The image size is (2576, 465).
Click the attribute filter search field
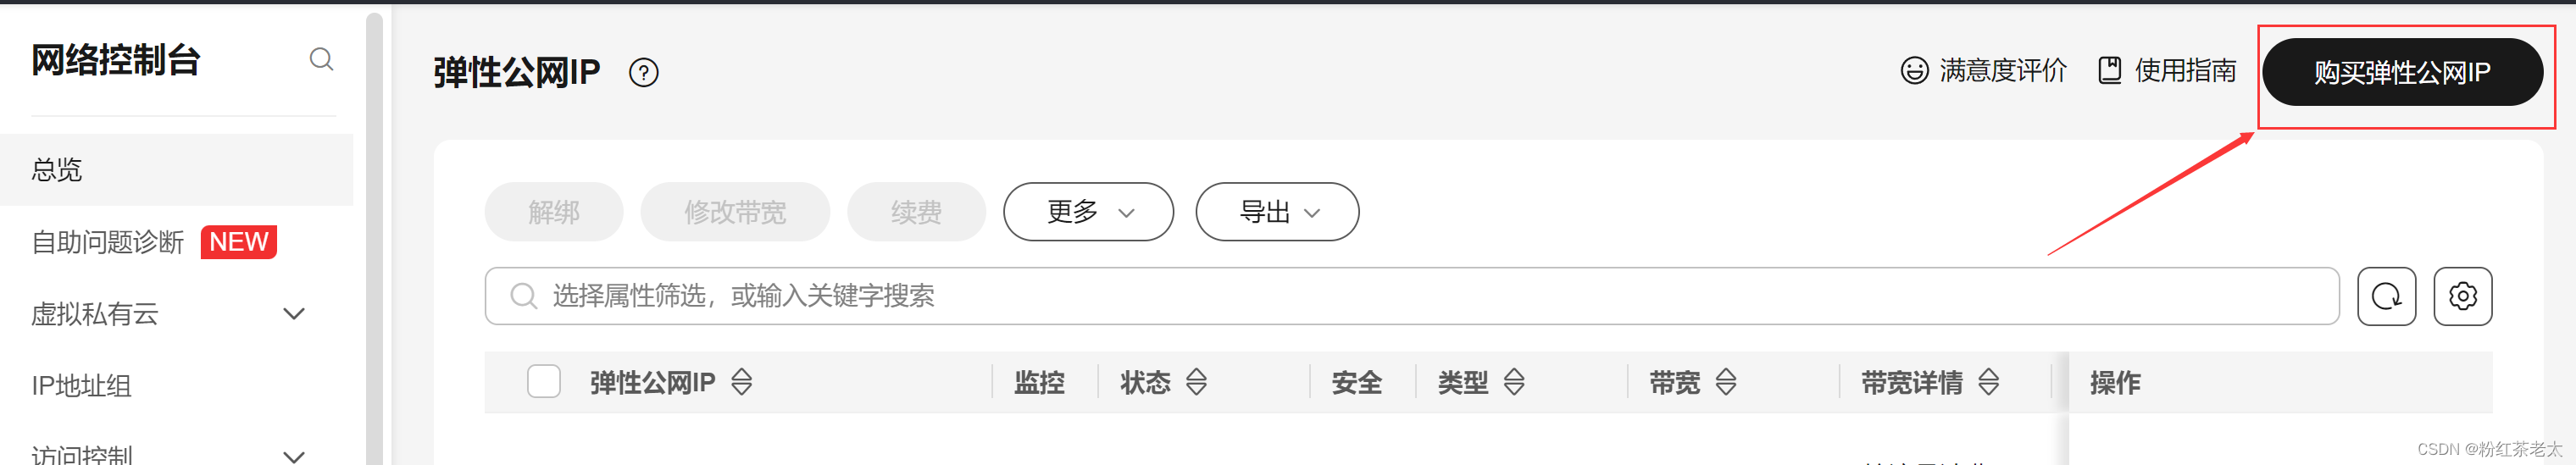coord(1411,296)
